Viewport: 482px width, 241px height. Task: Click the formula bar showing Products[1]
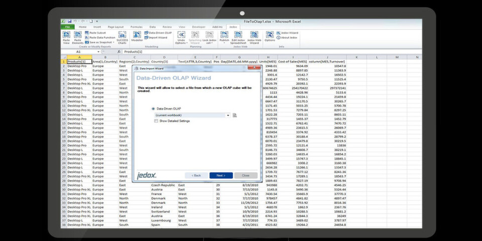(x=272, y=52)
